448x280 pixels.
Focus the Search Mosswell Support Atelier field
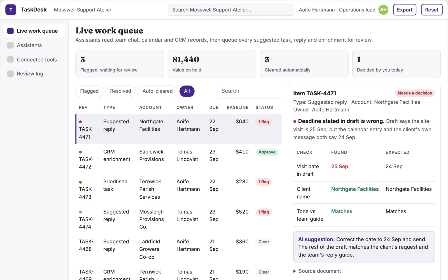point(231,10)
